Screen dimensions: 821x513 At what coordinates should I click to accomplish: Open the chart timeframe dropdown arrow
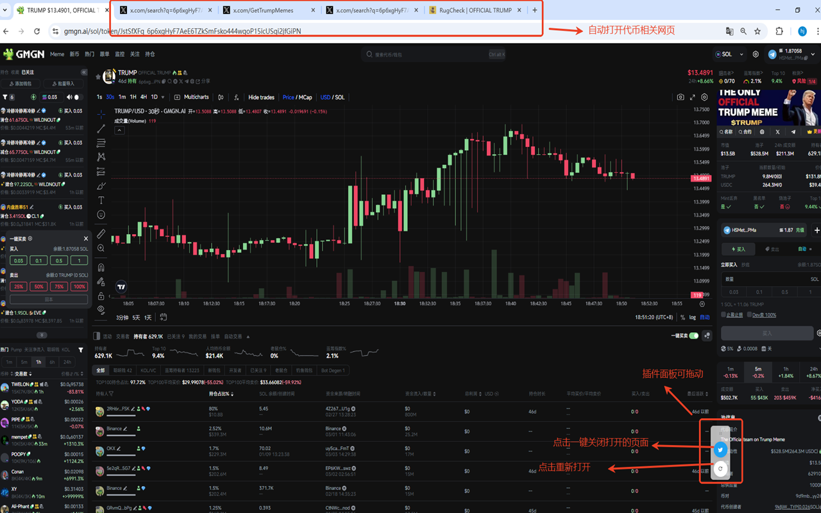tap(163, 97)
